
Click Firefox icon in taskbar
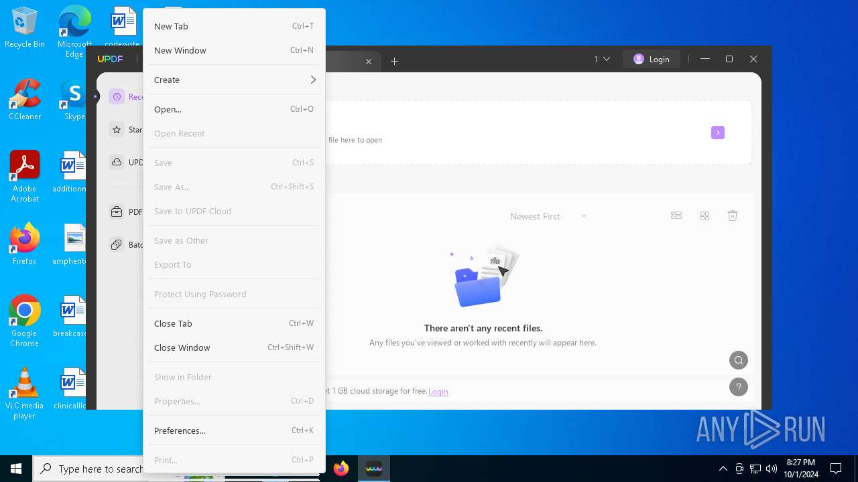[x=341, y=469]
